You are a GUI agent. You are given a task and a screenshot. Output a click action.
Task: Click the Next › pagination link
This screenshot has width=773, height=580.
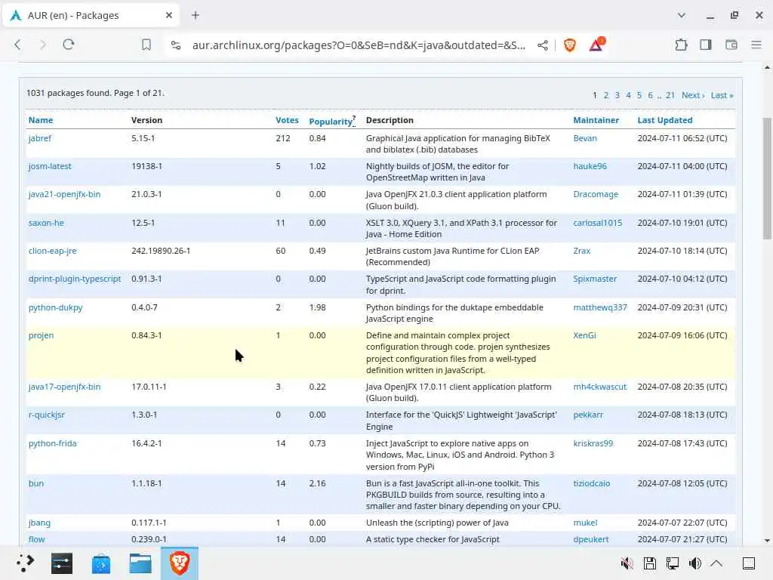[x=693, y=95]
